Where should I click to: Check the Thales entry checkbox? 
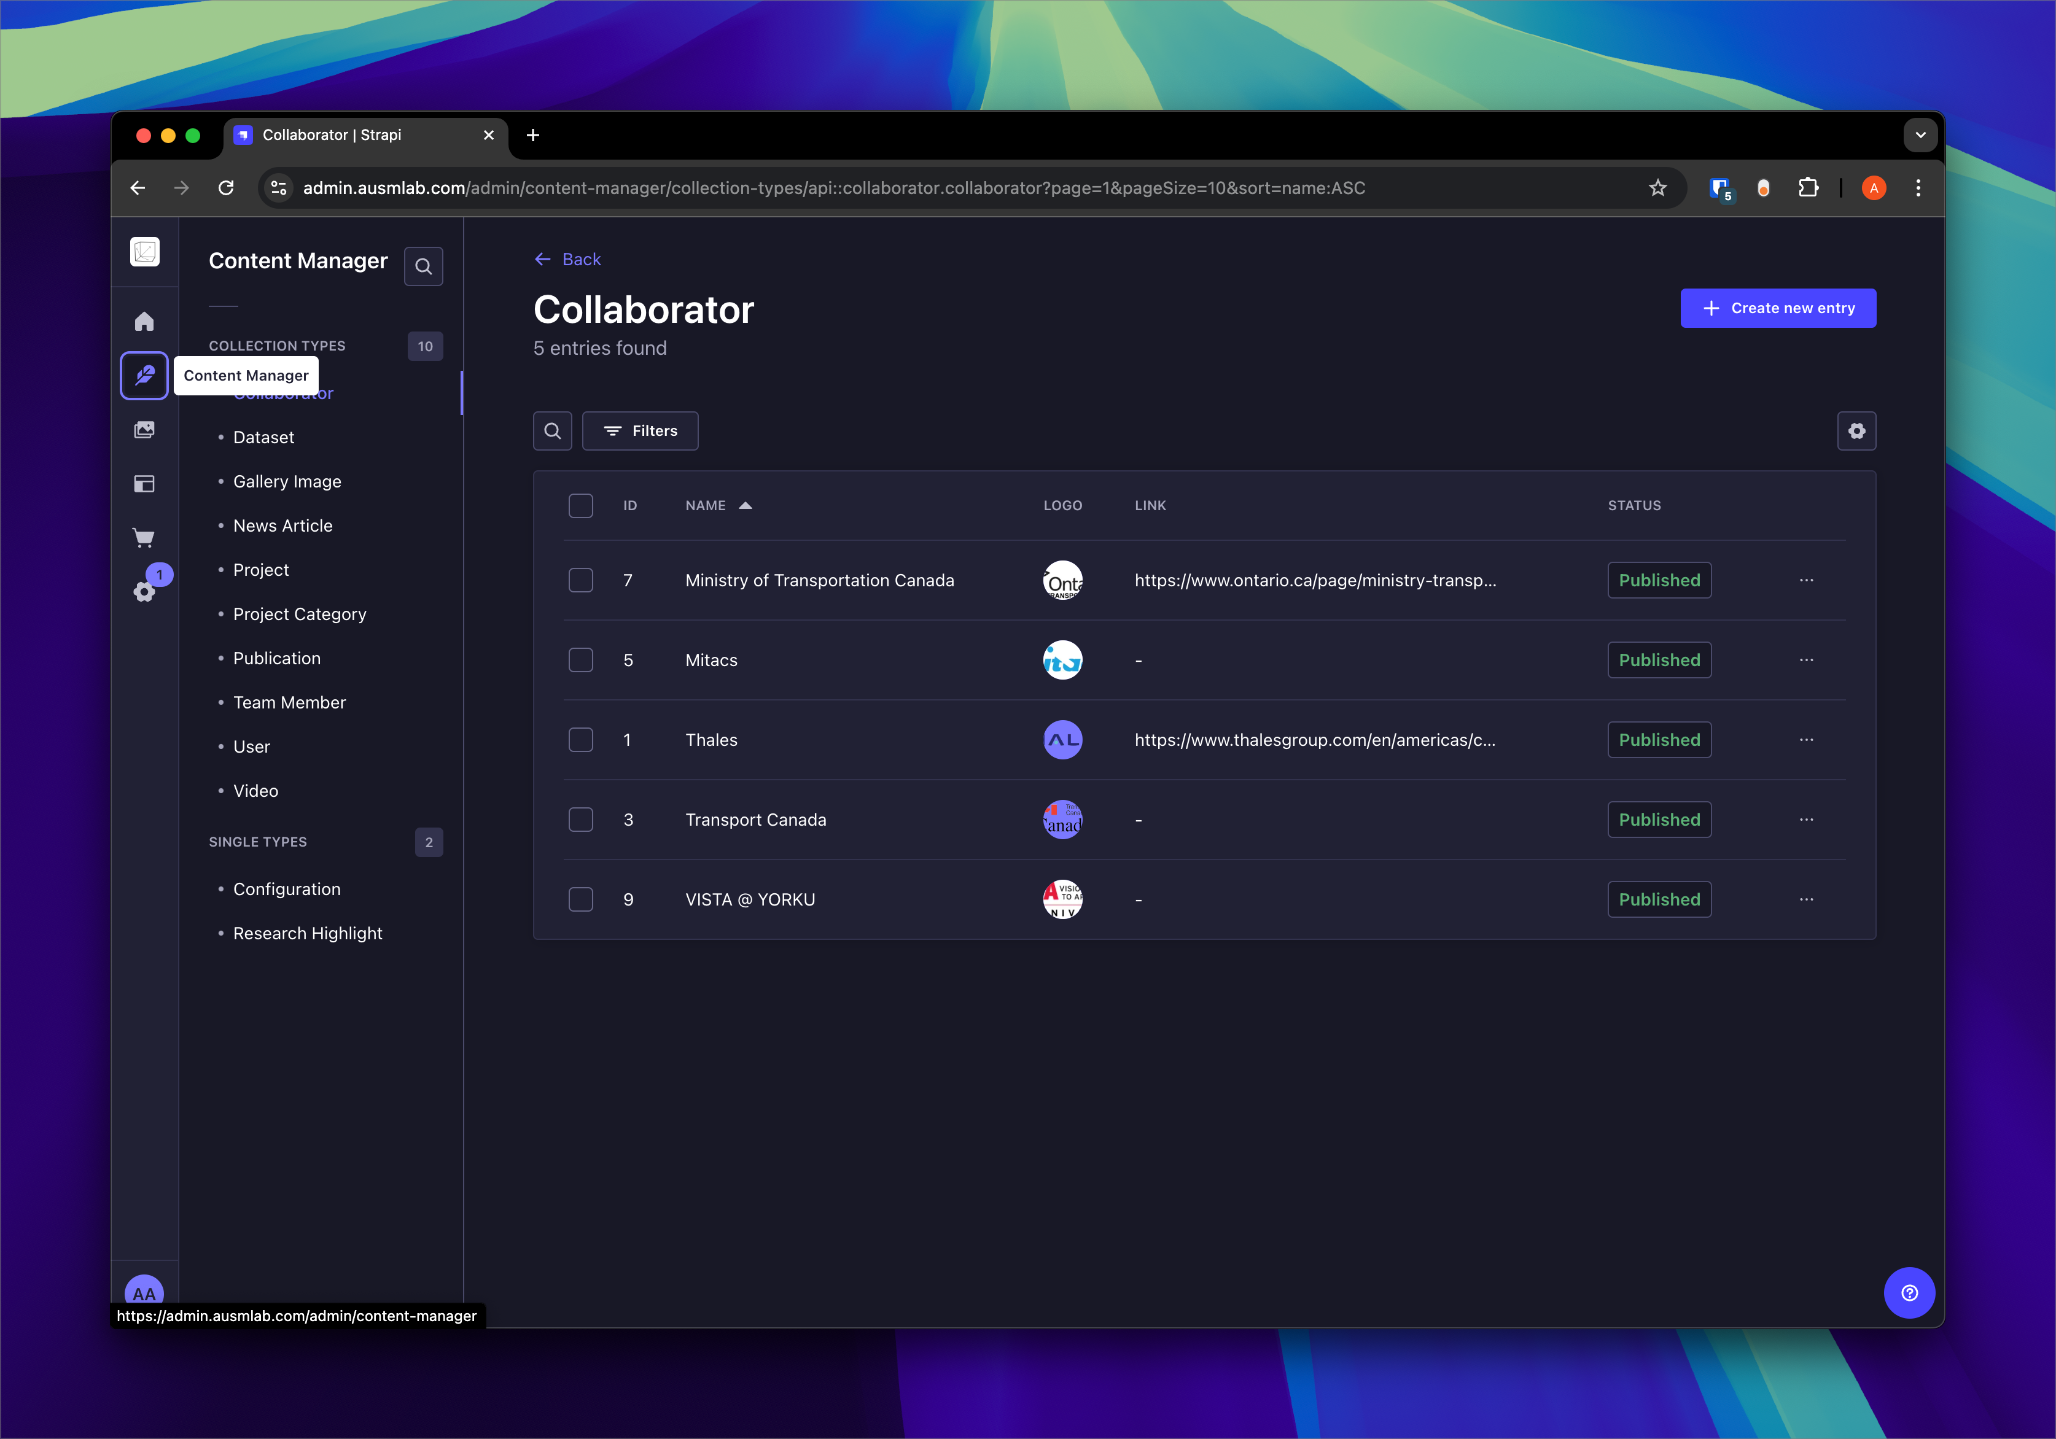coord(581,740)
